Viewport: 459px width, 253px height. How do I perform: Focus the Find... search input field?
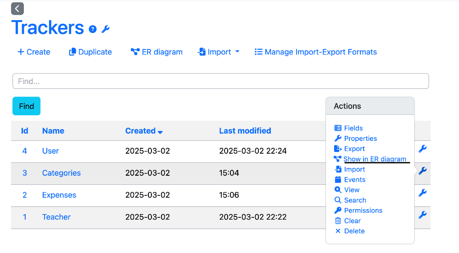[x=221, y=81]
